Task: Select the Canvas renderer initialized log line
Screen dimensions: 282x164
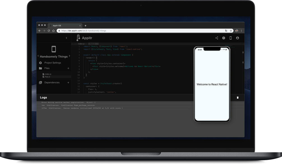Action: (x=82, y=108)
